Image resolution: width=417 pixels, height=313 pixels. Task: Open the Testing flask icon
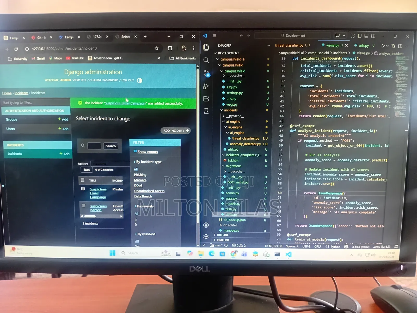206,111
